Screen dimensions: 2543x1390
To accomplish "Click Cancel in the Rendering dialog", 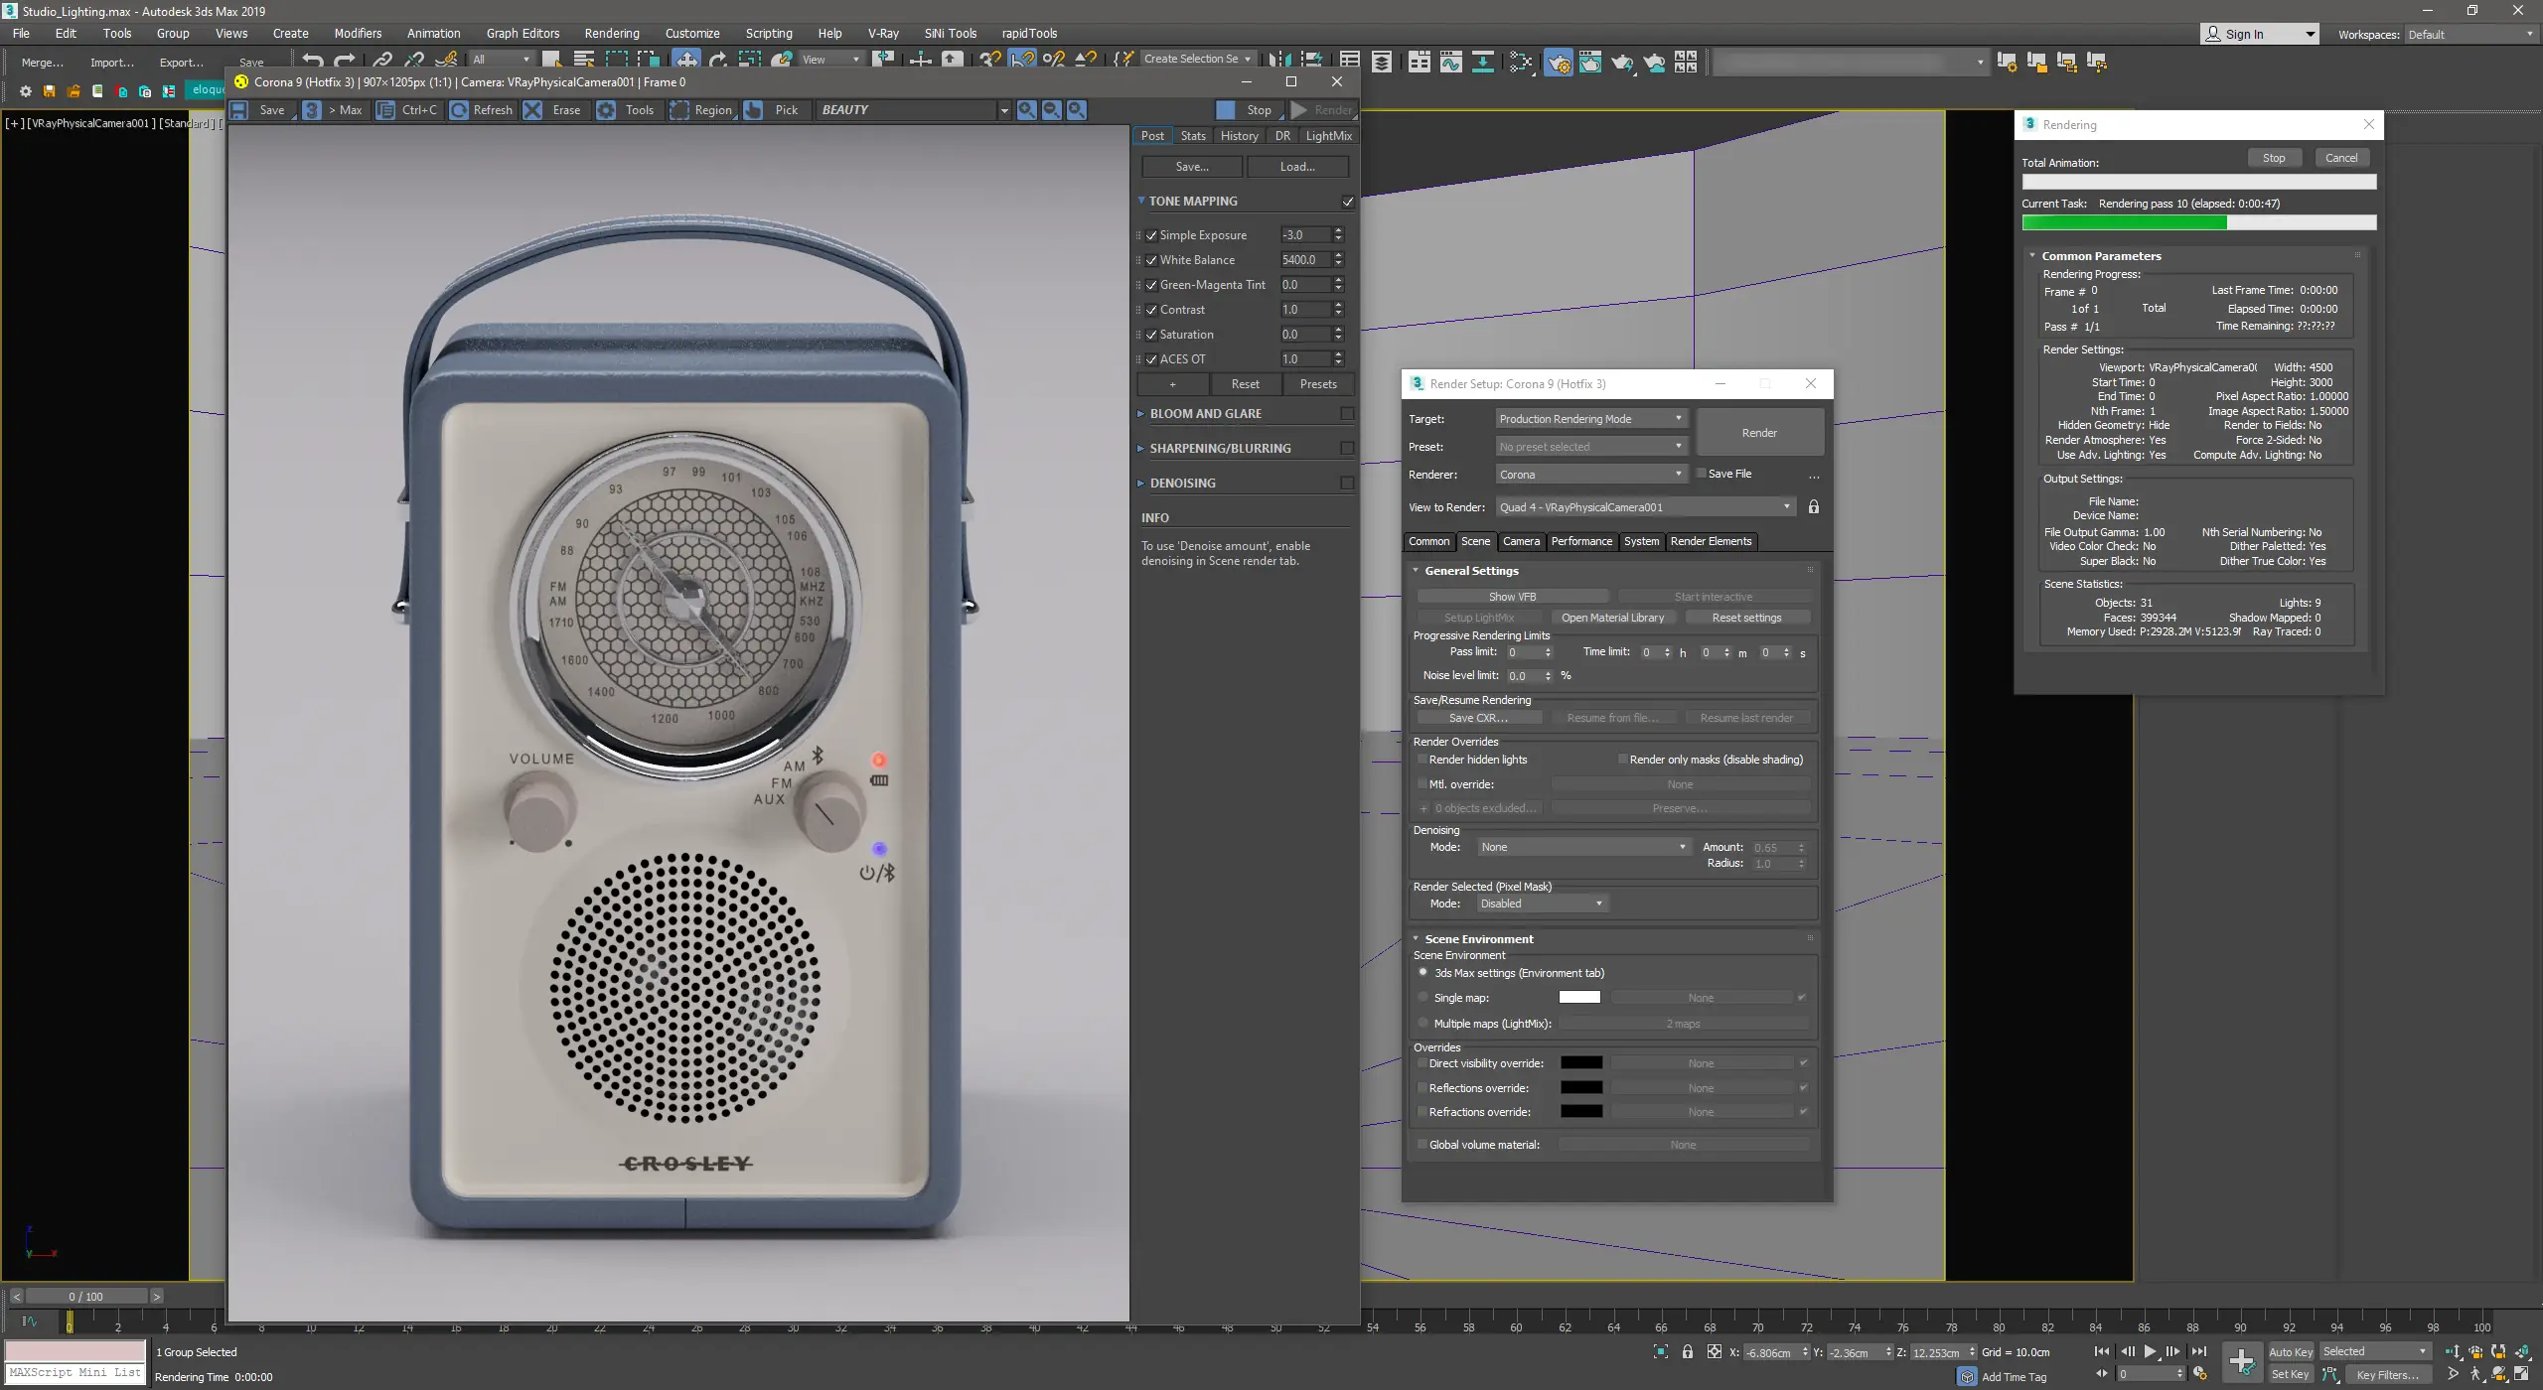I will (x=2340, y=158).
